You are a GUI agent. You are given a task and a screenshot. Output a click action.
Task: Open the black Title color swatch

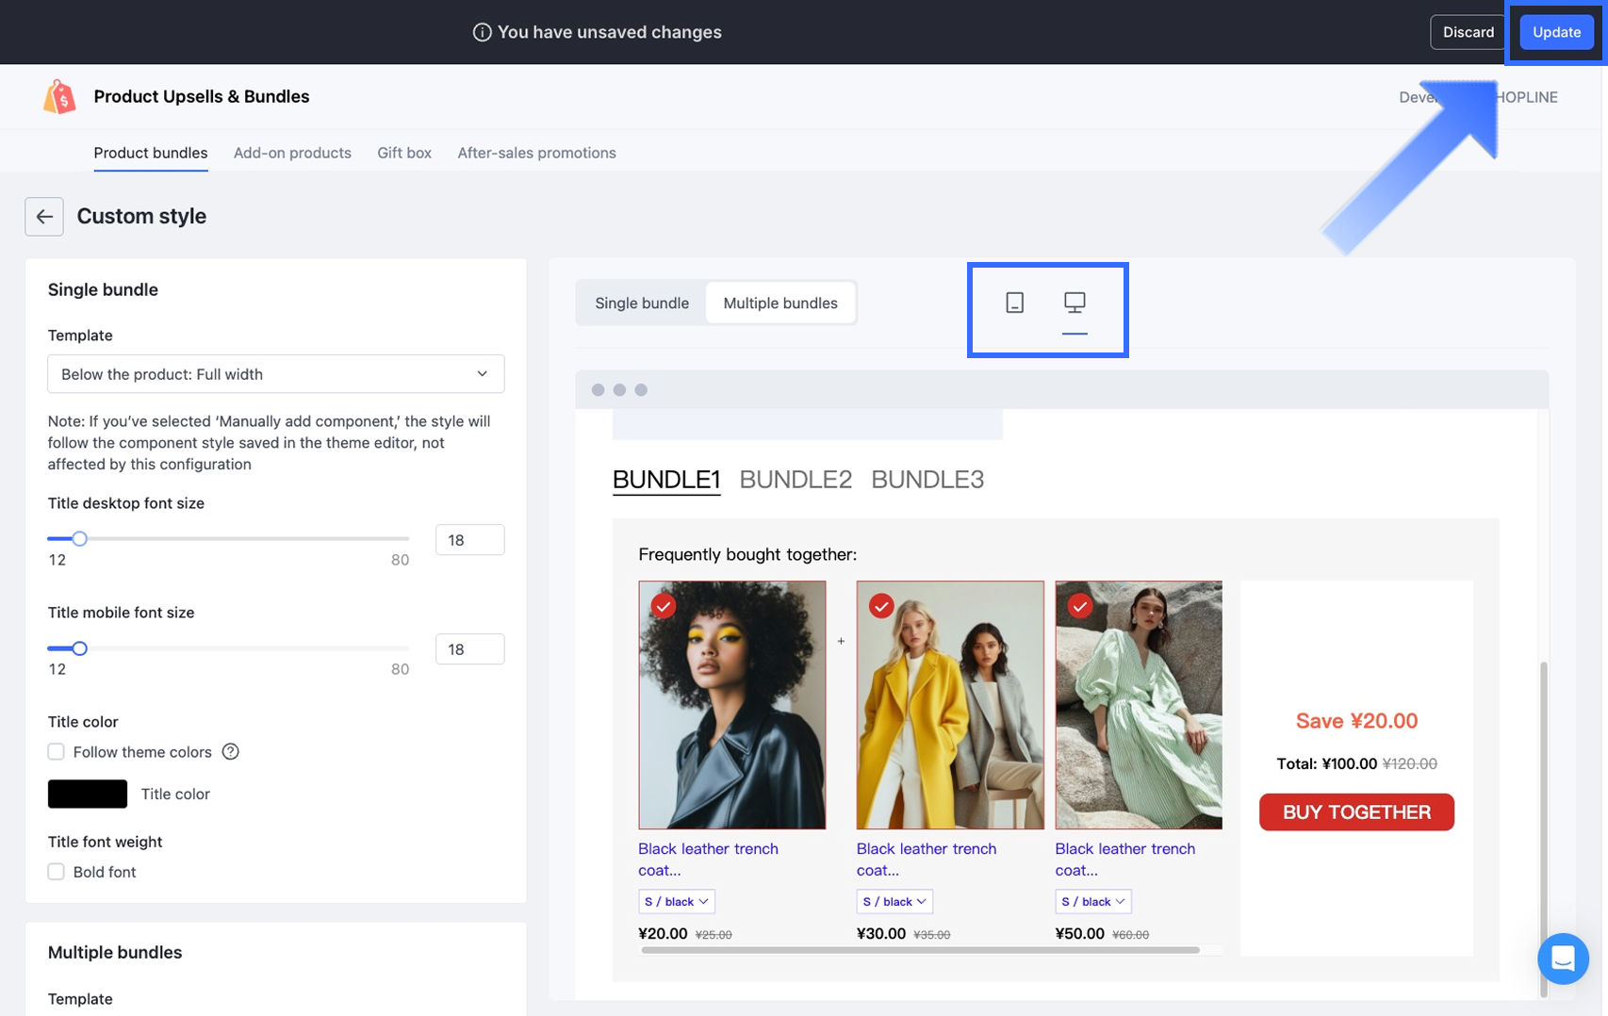[x=88, y=795]
